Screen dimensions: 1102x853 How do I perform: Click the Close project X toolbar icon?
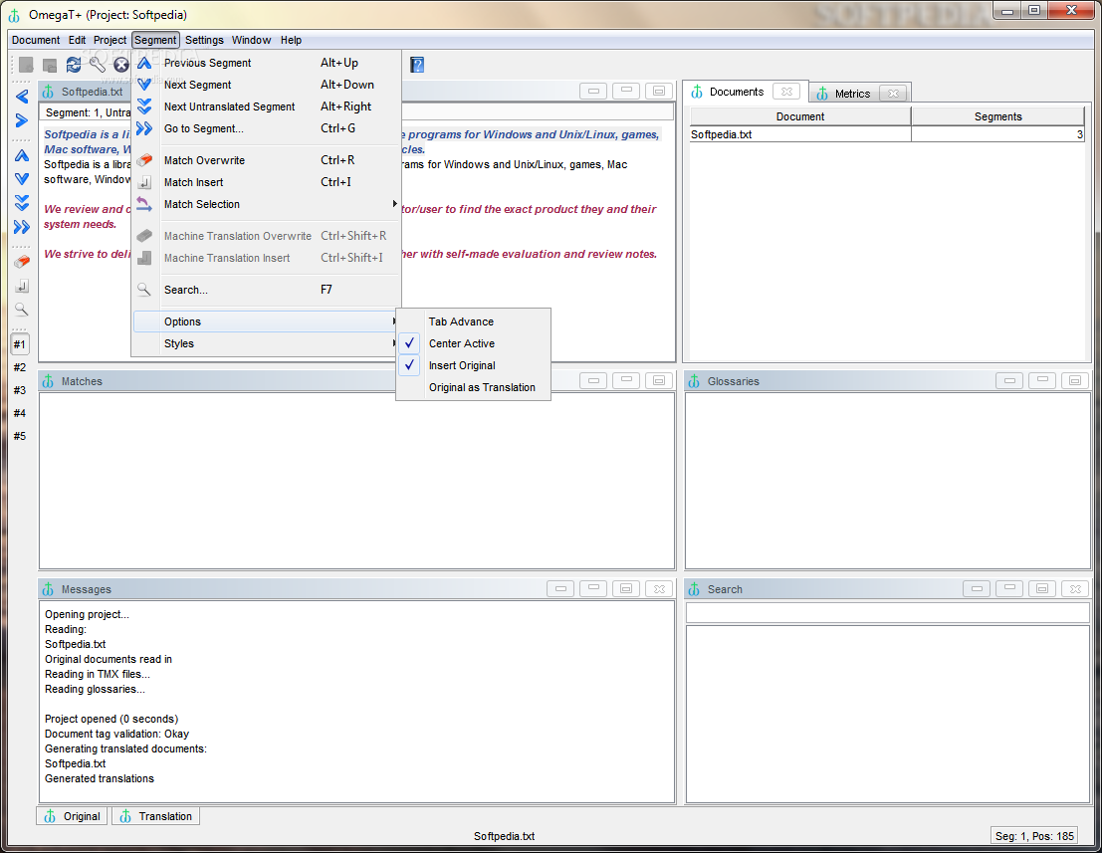[121, 65]
